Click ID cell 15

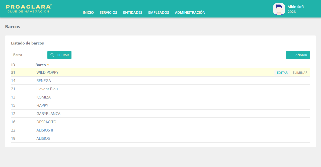[x=13, y=105]
